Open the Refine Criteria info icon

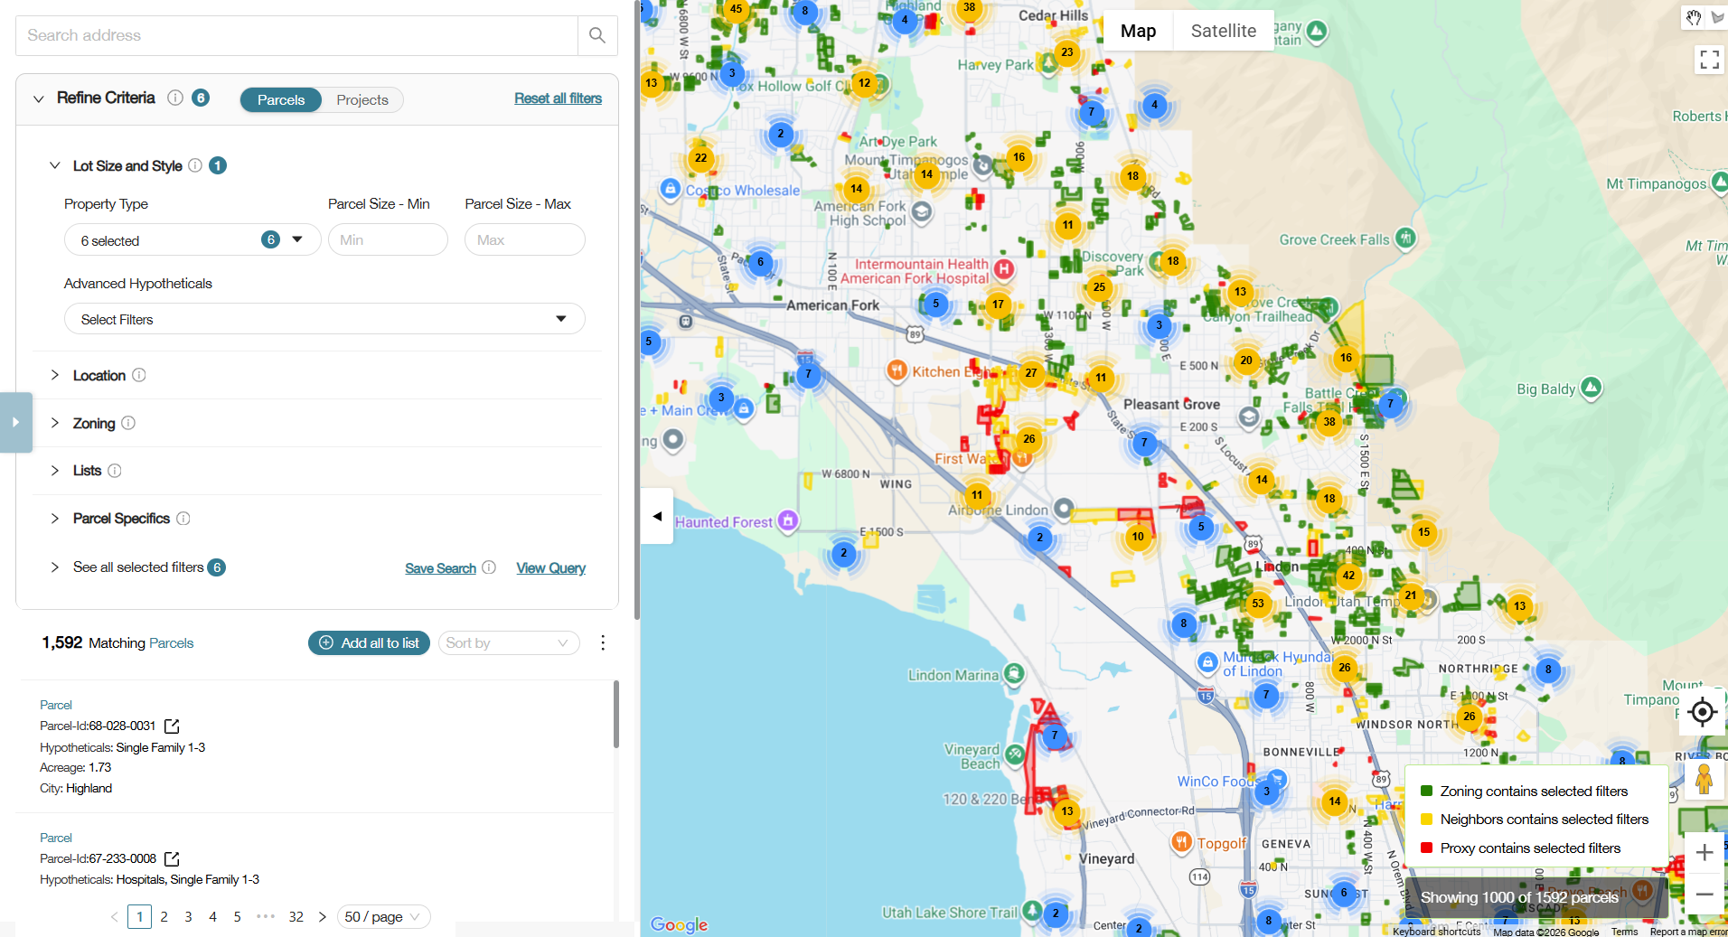point(175,98)
